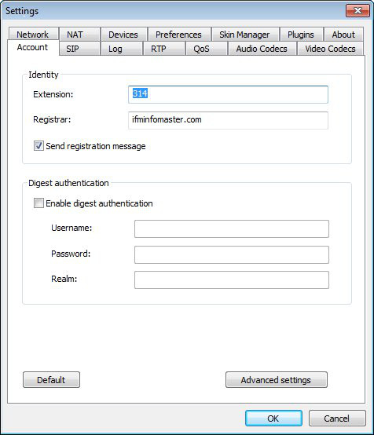Go to the Skin Manager tab
The height and width of the screenshot is (435, 374).
(245, 35)
